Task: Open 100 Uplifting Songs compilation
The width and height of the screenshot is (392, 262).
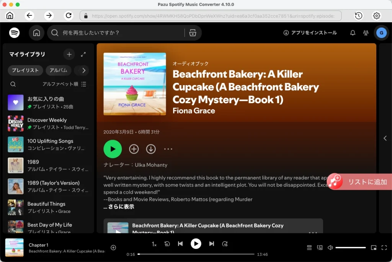Action: click(48, 145)
